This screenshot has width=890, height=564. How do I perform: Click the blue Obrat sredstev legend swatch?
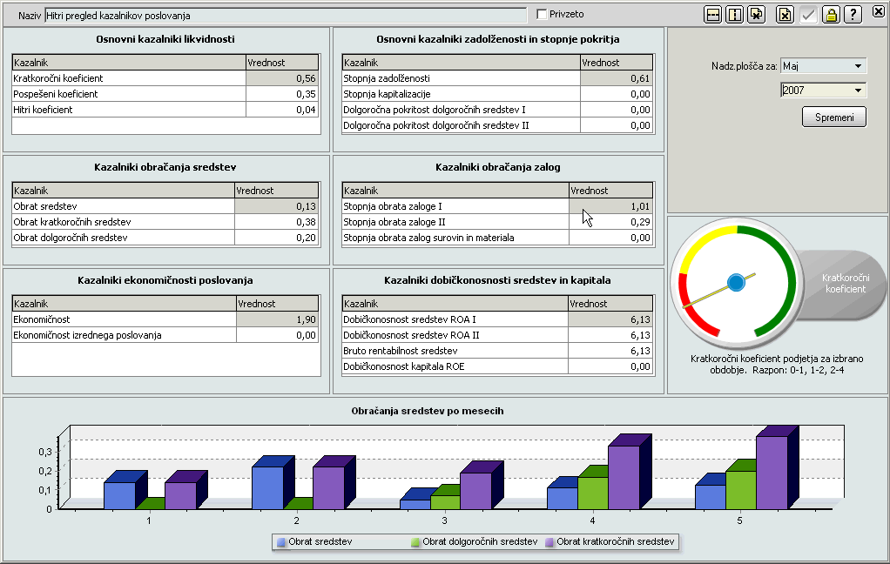281,542
